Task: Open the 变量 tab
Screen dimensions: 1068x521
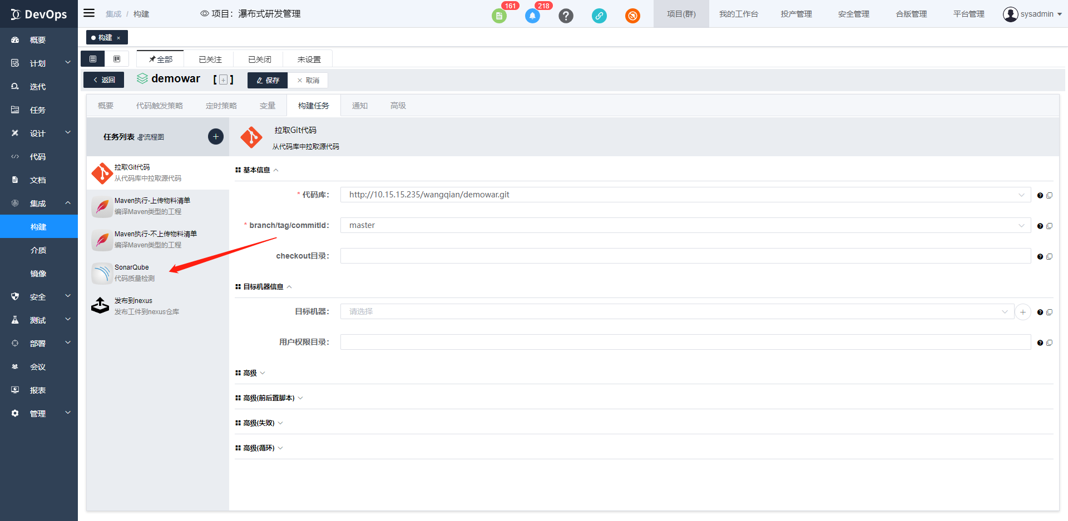Action: coord(267,106)
